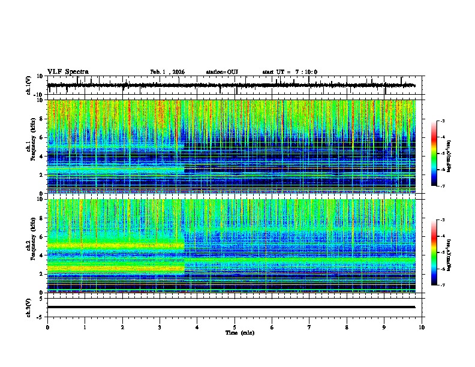The width and height of the screenshot is (475, 367).
Task: Click the ch.1 spectrogram color scale bar
Action: tap(434, 154)
